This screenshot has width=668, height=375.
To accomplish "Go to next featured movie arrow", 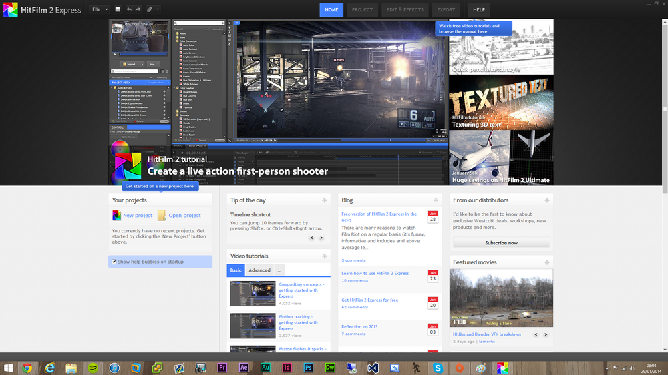I will [546, 334].
